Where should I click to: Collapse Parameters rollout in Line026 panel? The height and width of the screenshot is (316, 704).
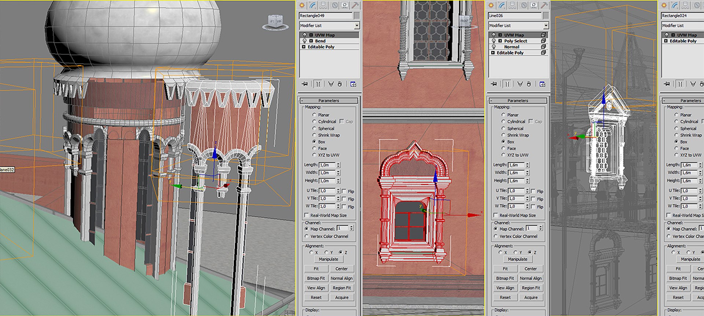pos(518,101)
